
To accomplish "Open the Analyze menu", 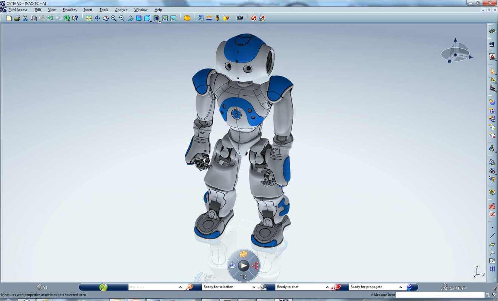I will click(121, 9).
